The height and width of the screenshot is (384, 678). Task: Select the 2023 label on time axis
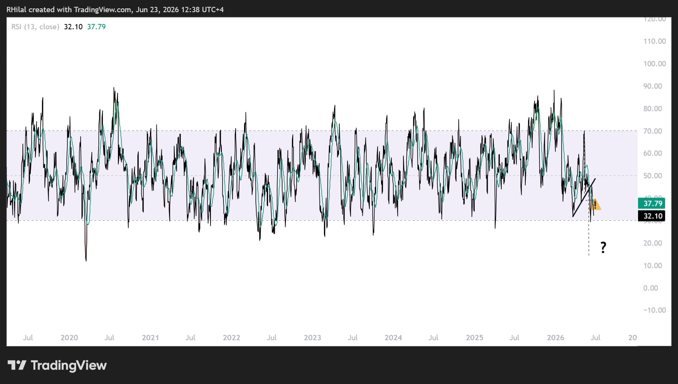pos(313,338)
